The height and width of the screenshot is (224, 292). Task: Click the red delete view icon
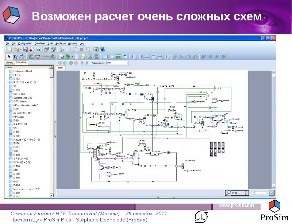76,63
